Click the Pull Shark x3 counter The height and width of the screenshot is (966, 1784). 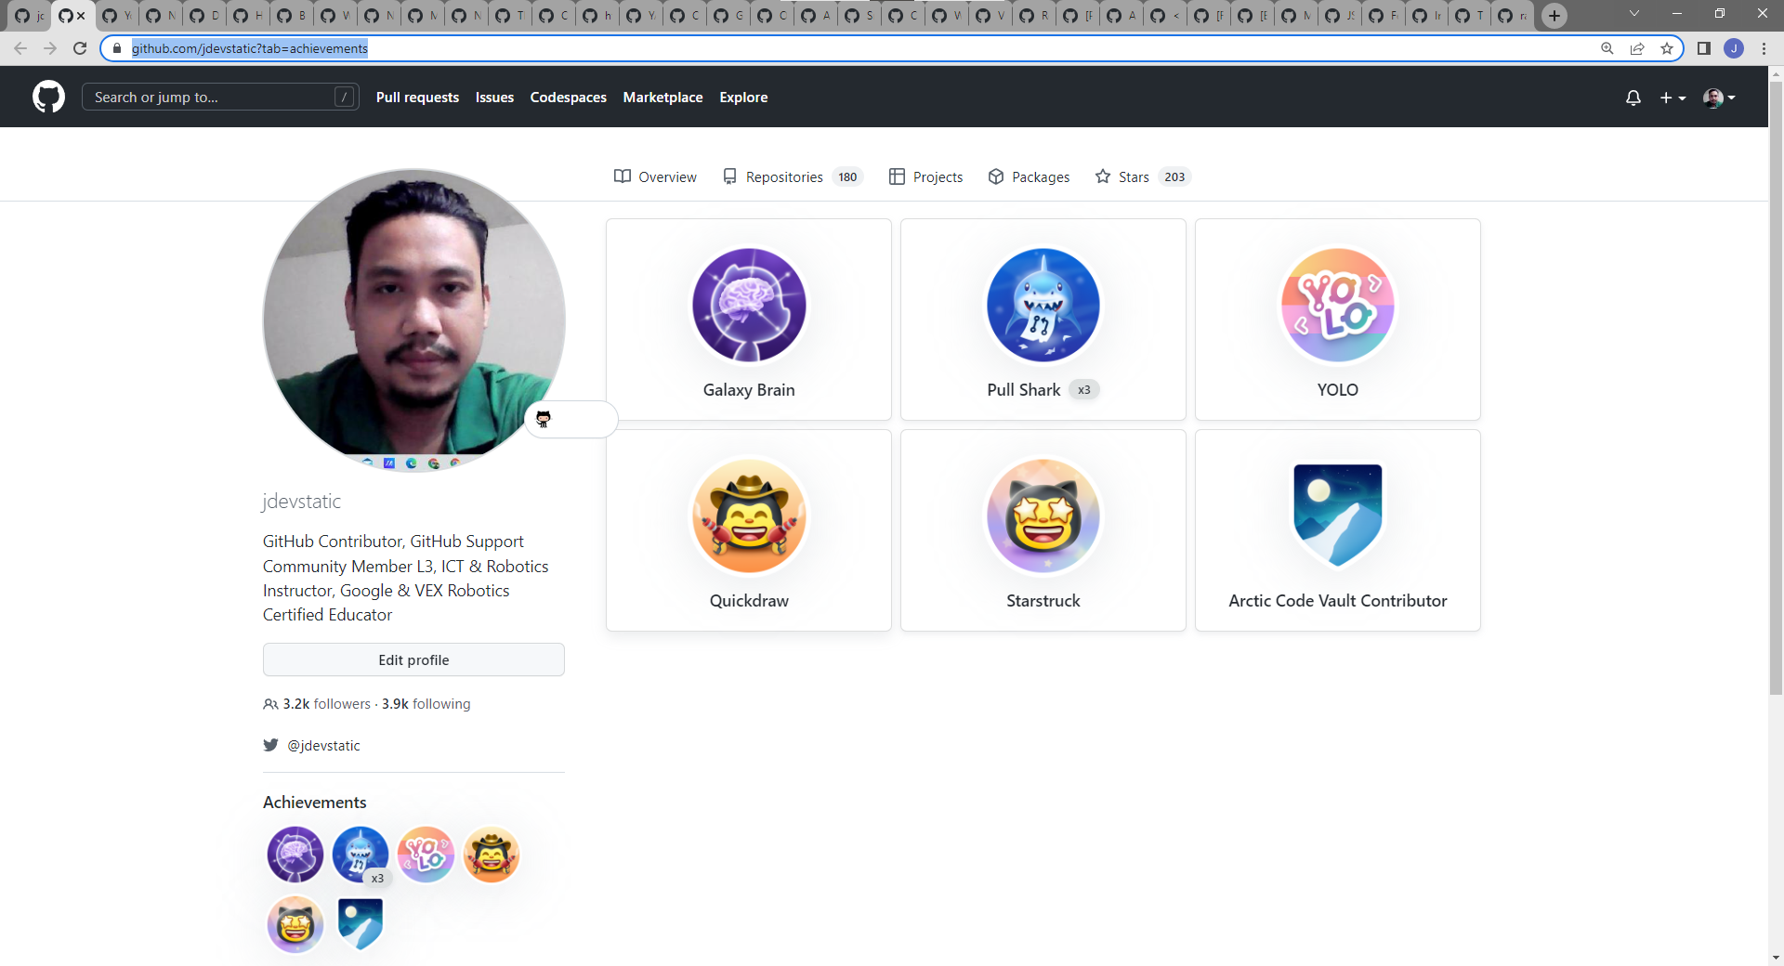click(1084, 390)
